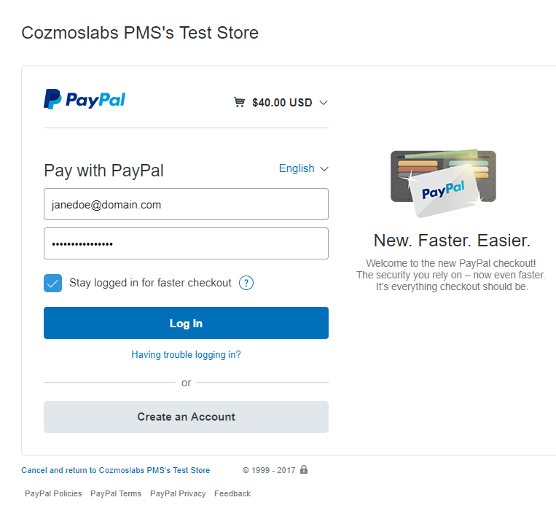Image resolution: width=556 pixels, height=508 pixels.
Task: Click the shopping cart icon
Action: click(239, 102)
